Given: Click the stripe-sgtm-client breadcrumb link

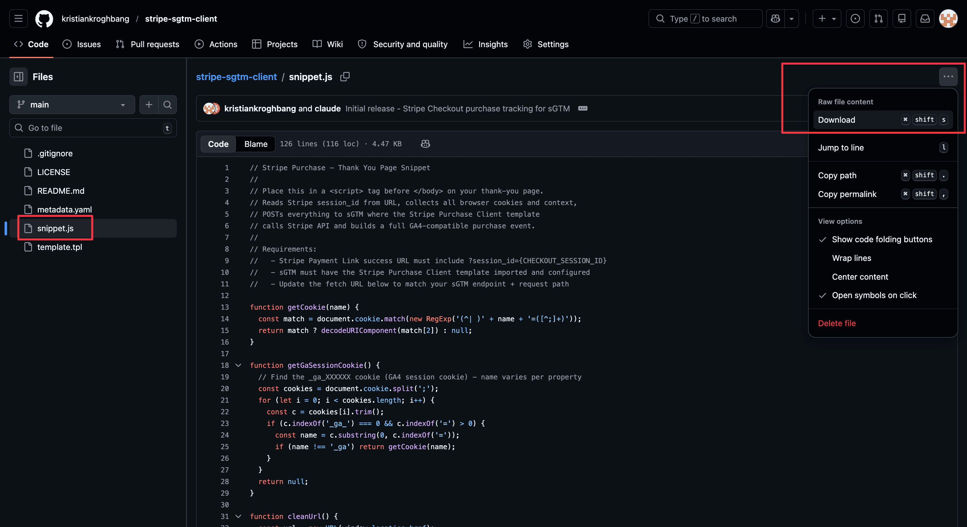Looking at the screenshot, I should coord(236,77).
